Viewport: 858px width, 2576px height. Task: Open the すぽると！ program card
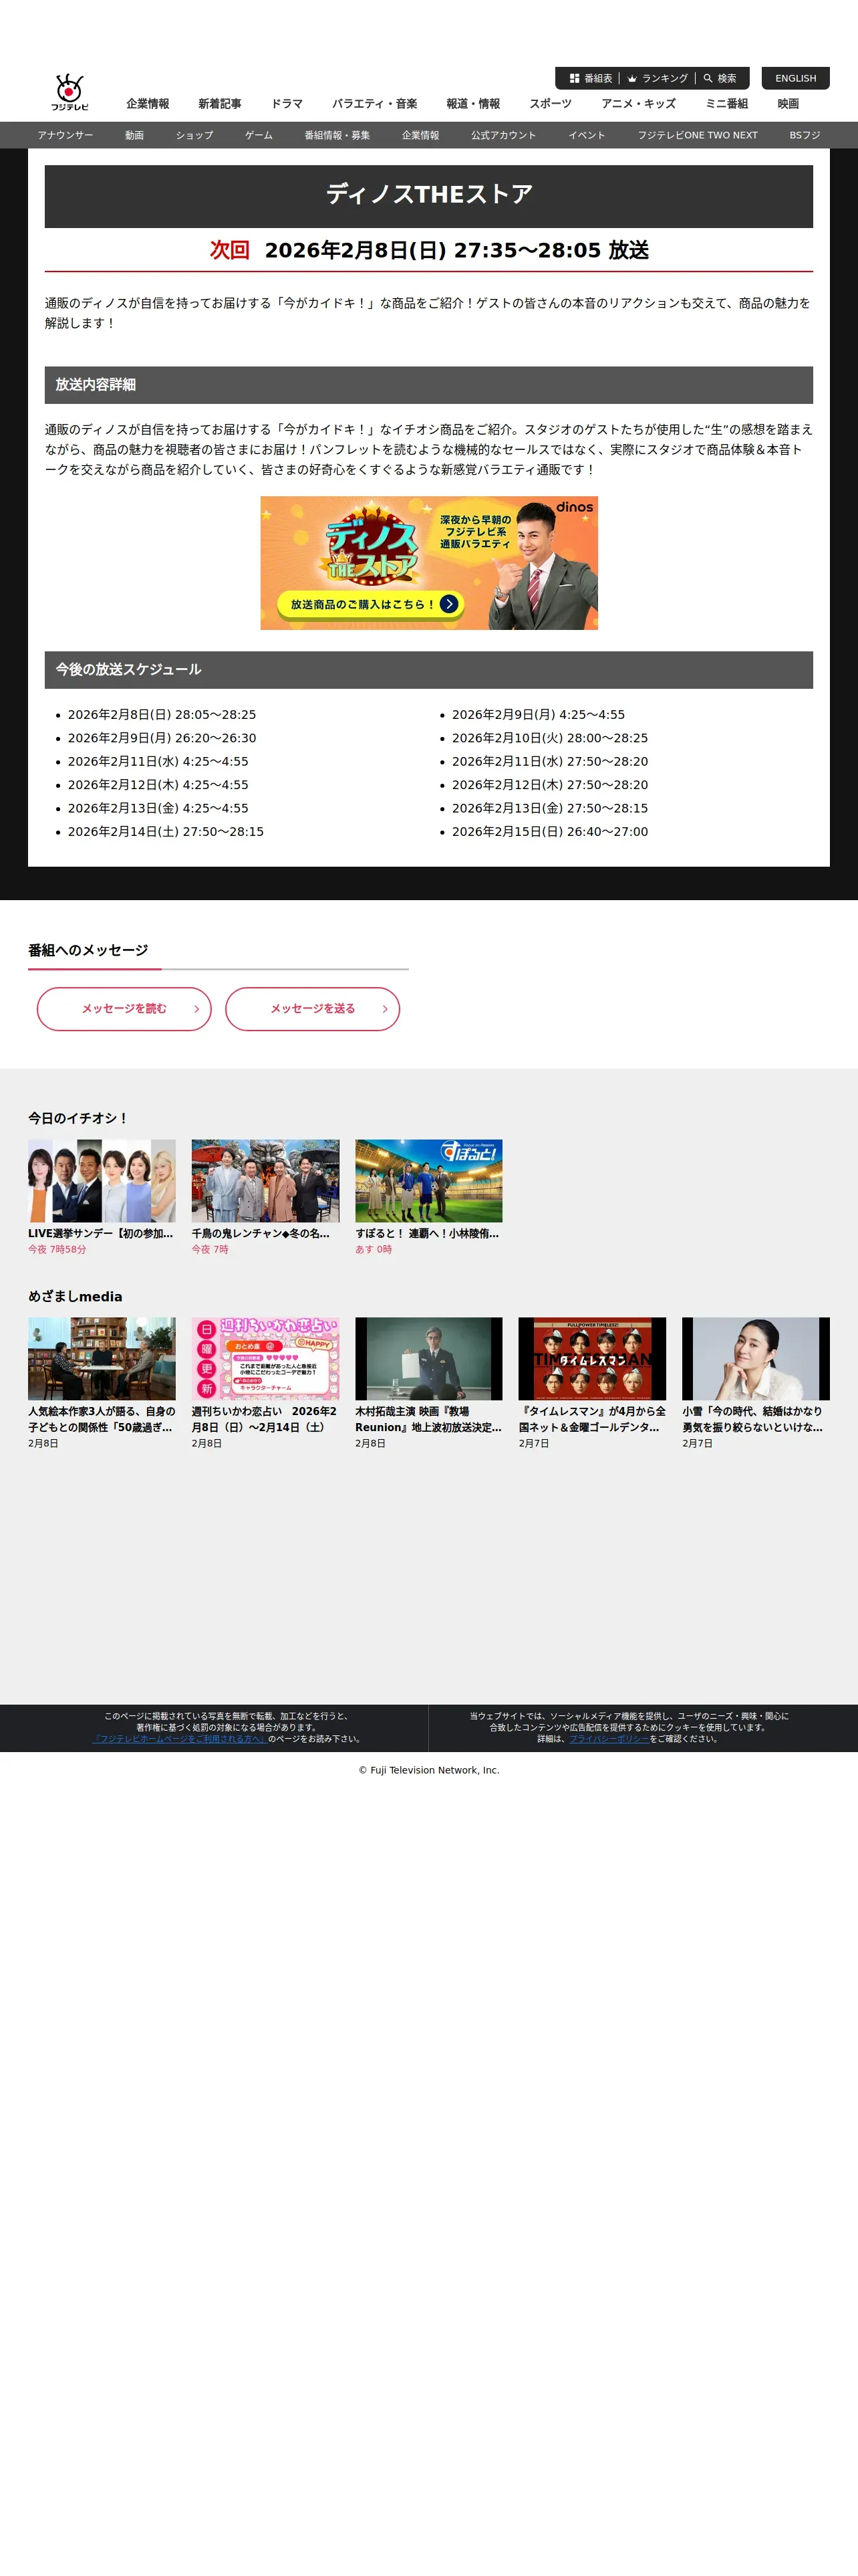click(x=430, y=1197)
